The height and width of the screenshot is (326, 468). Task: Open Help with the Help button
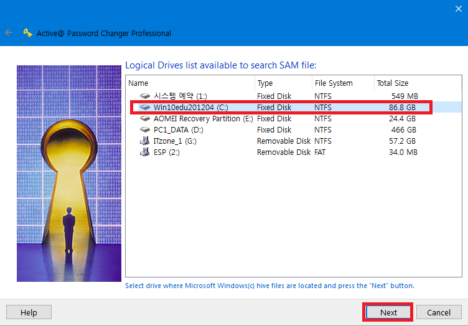pos(29,312)
